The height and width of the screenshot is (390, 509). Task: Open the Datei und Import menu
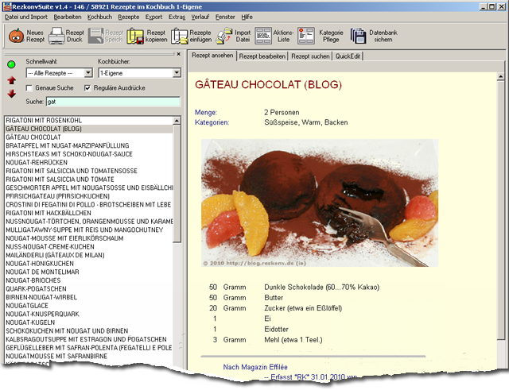(26, 17)
